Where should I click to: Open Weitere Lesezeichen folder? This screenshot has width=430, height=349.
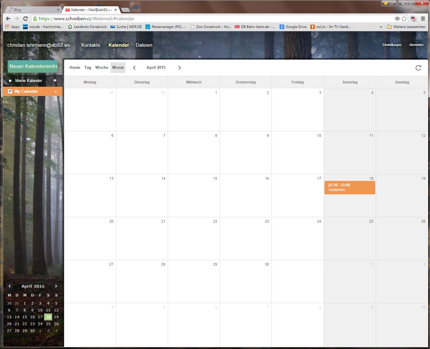coord(406,26)
